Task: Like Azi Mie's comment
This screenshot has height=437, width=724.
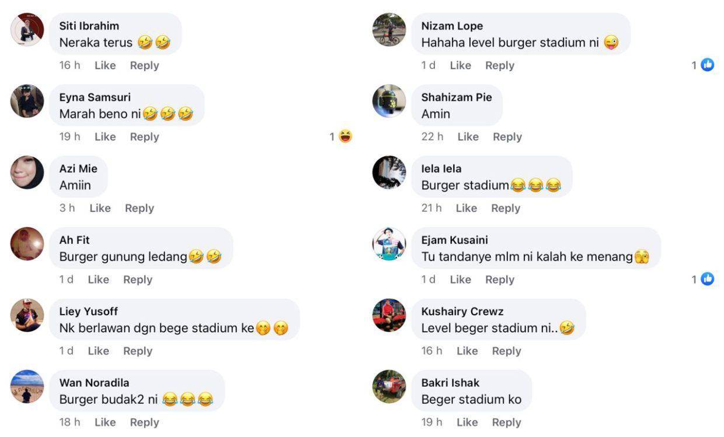Action: (x=100, y=208)
